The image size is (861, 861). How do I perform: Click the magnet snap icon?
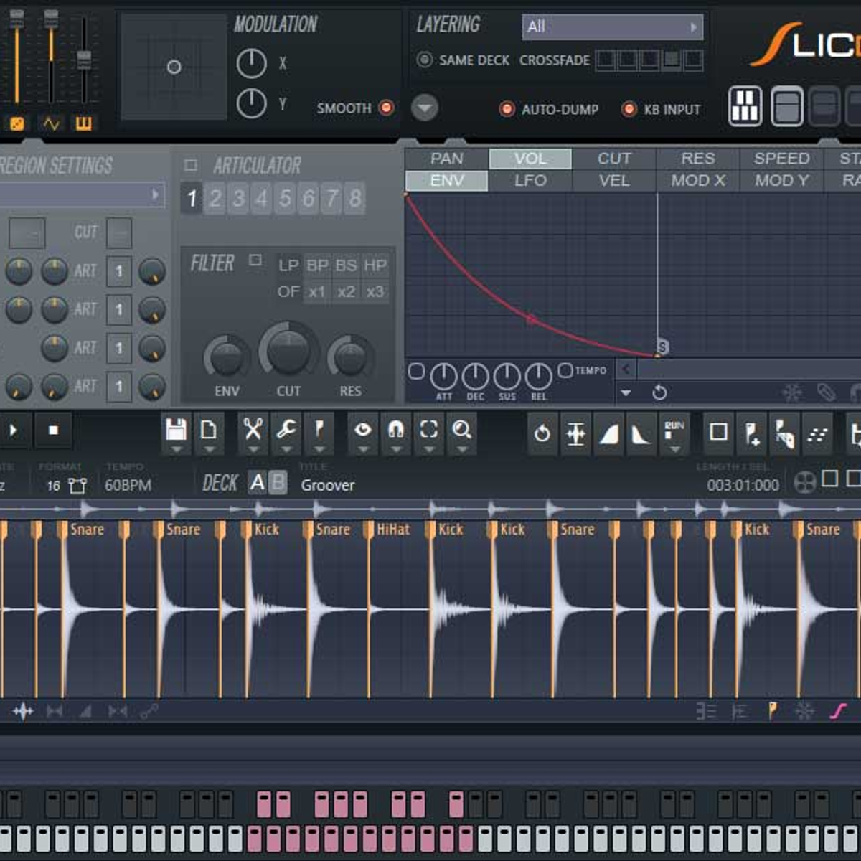click(x=395, y=429)
